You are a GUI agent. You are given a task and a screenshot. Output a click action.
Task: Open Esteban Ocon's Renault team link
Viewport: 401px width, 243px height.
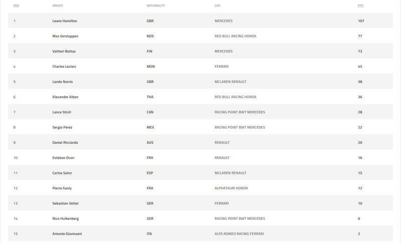coord(222,157)
